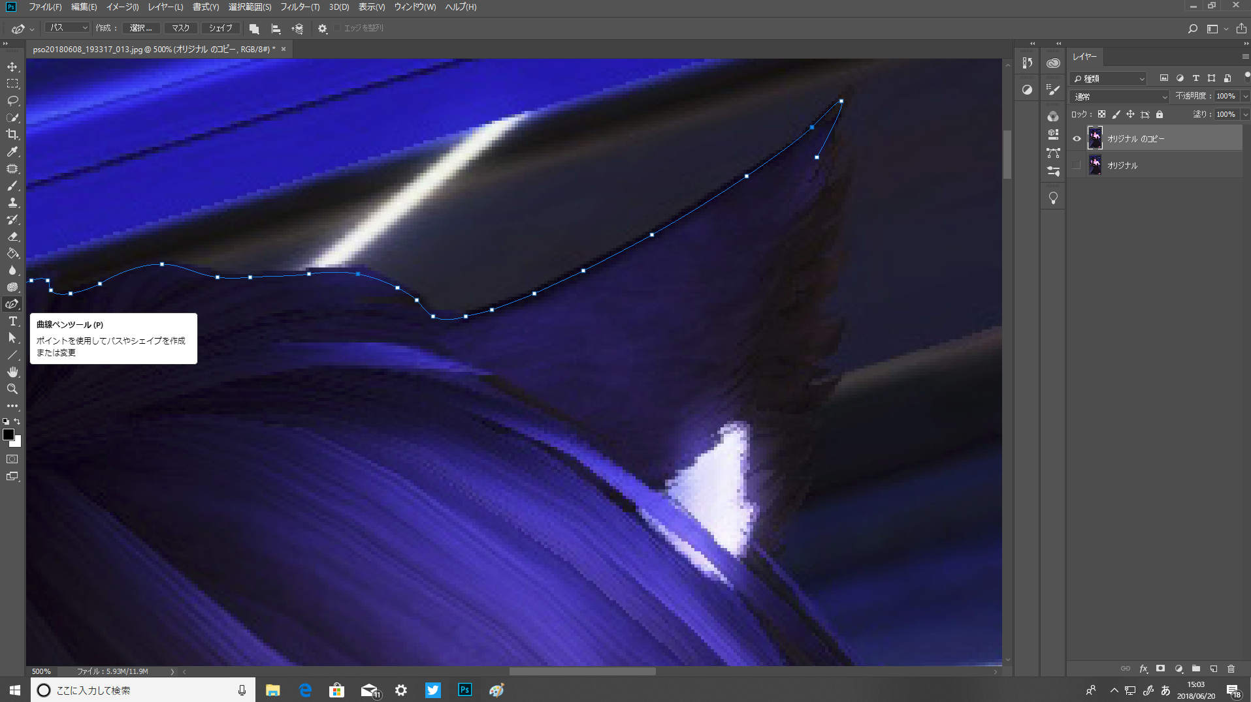1251x702 pixels.
Task: Open the 選択範囲(S) menu
Action: pyautogui.click(x=250, y=7)
